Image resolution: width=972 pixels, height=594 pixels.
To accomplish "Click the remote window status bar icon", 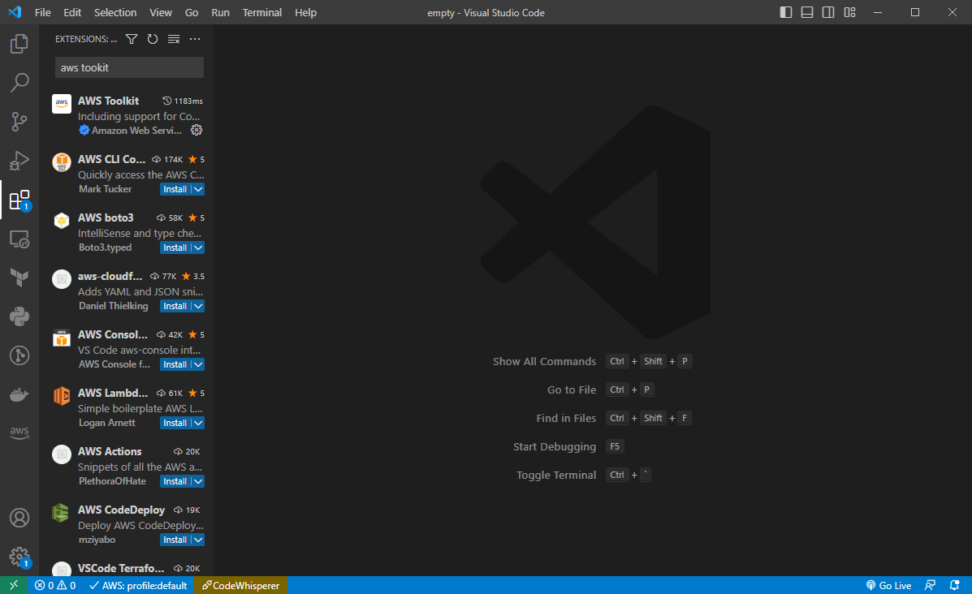I will pos(14,585).
